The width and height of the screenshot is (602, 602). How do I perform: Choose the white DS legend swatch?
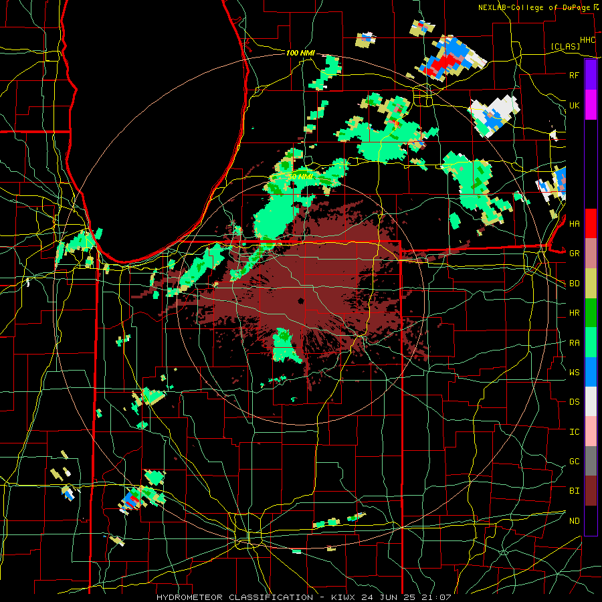(591, 402)
